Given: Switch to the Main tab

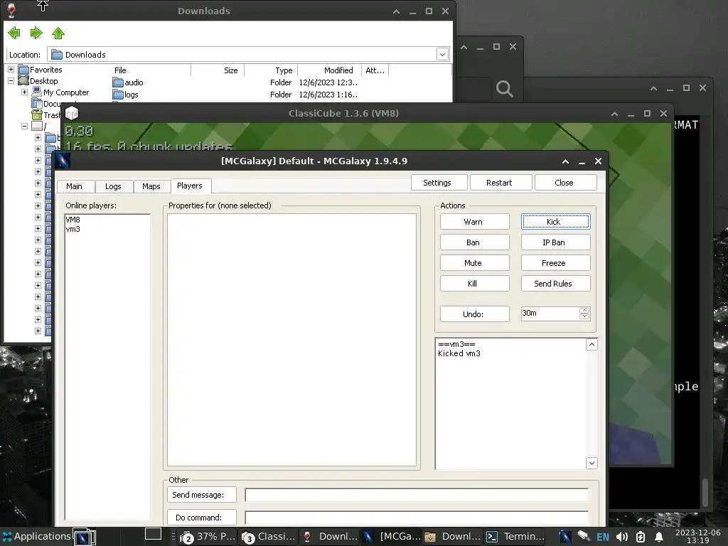Looking at the screenshot, I should (74, 186).
